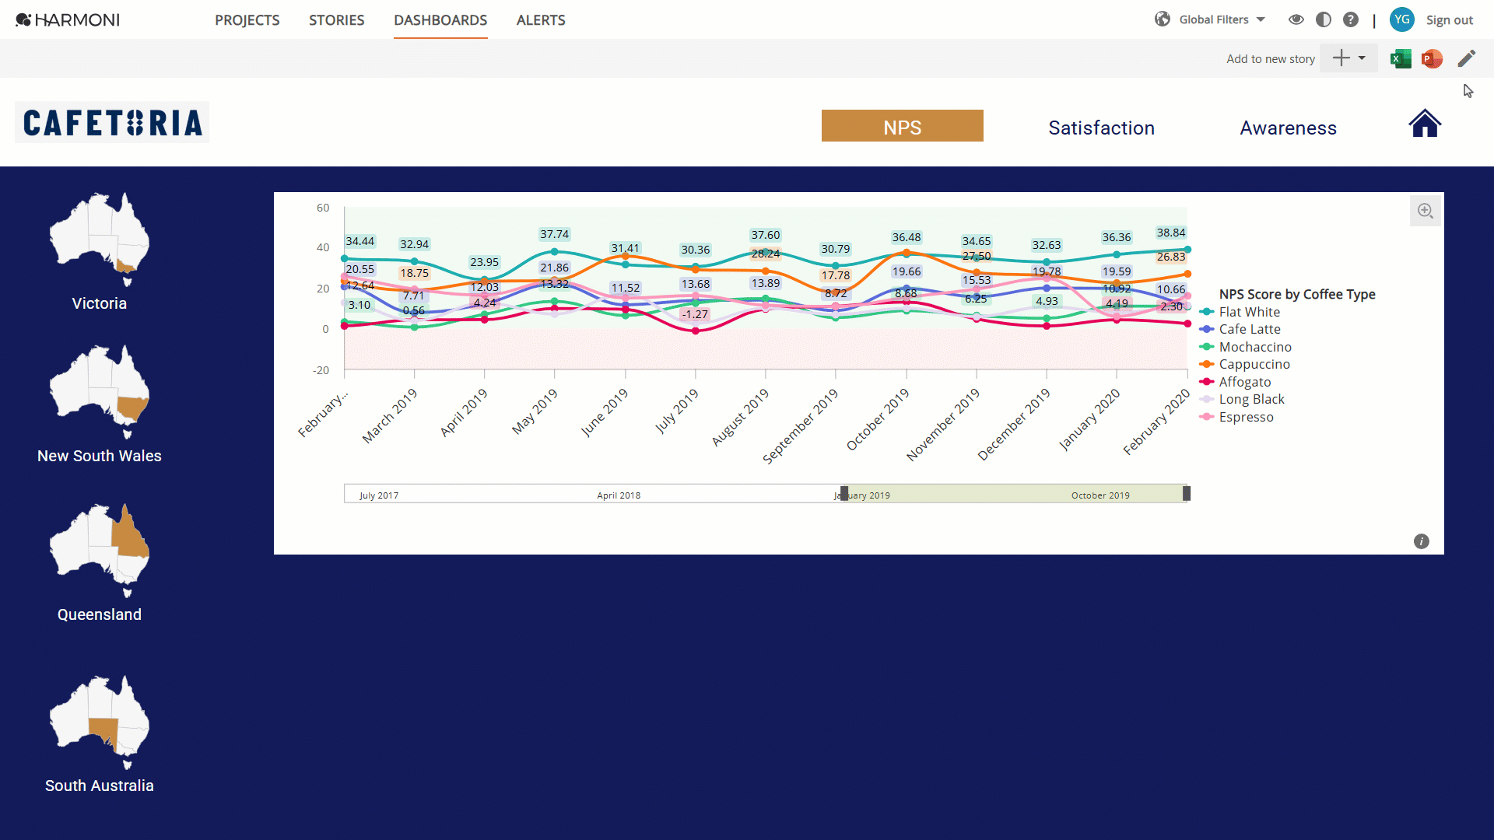
Task: Open the help question mark icon
Action: pyautogui.click(x=1351, y=19)
